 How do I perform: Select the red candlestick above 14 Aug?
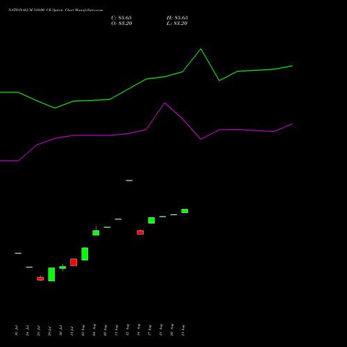click(x=140, y=232)
